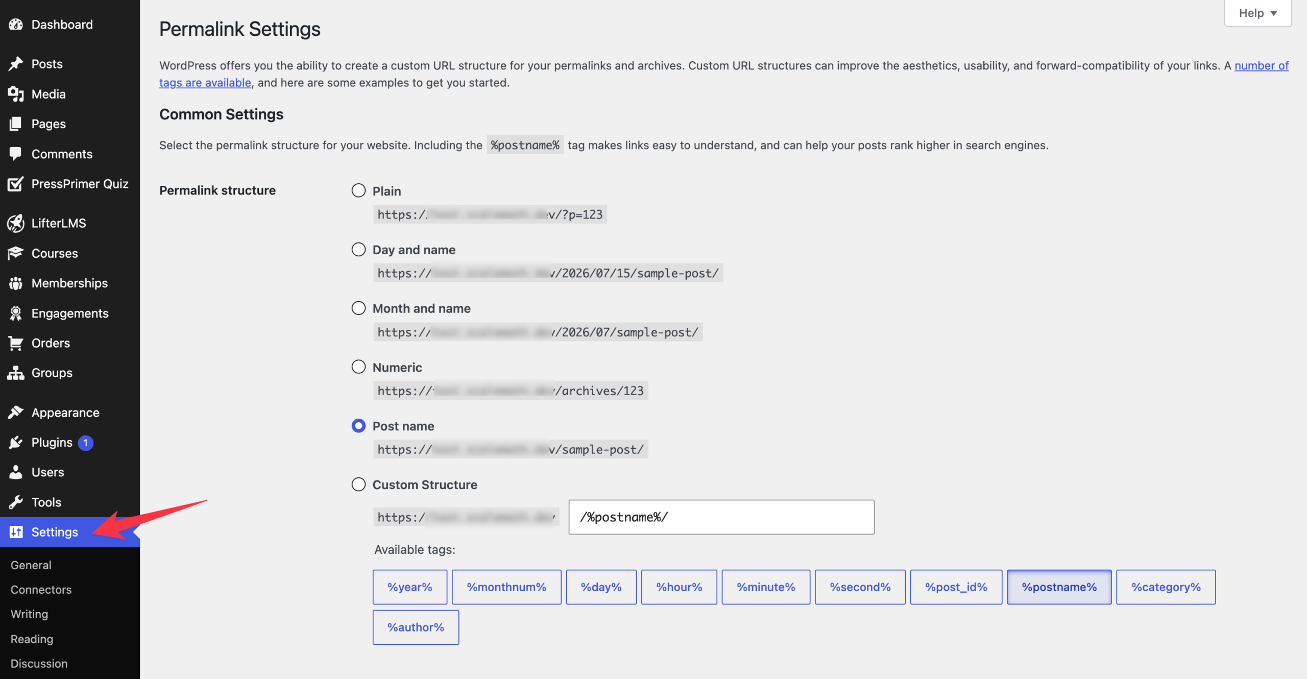
Task: Click the Users person icon
Action: [x=16, y=472]
